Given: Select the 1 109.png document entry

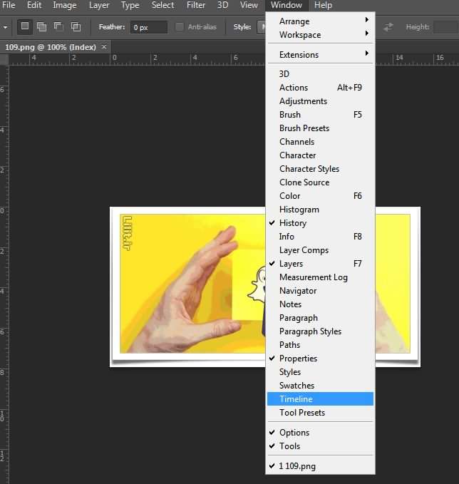Looking at the screenshot, I should point(321,466).
